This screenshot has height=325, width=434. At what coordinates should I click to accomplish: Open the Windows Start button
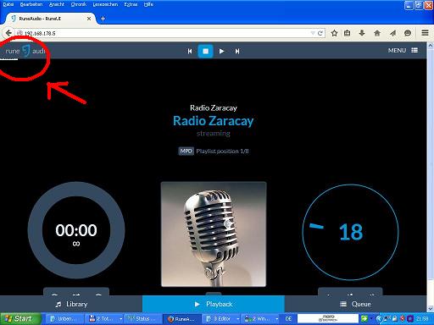[20, 319]
